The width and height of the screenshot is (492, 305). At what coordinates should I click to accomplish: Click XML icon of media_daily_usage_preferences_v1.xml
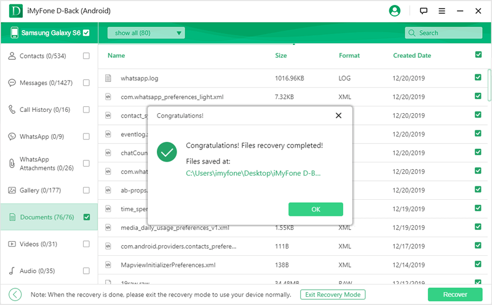coord(108,228)
